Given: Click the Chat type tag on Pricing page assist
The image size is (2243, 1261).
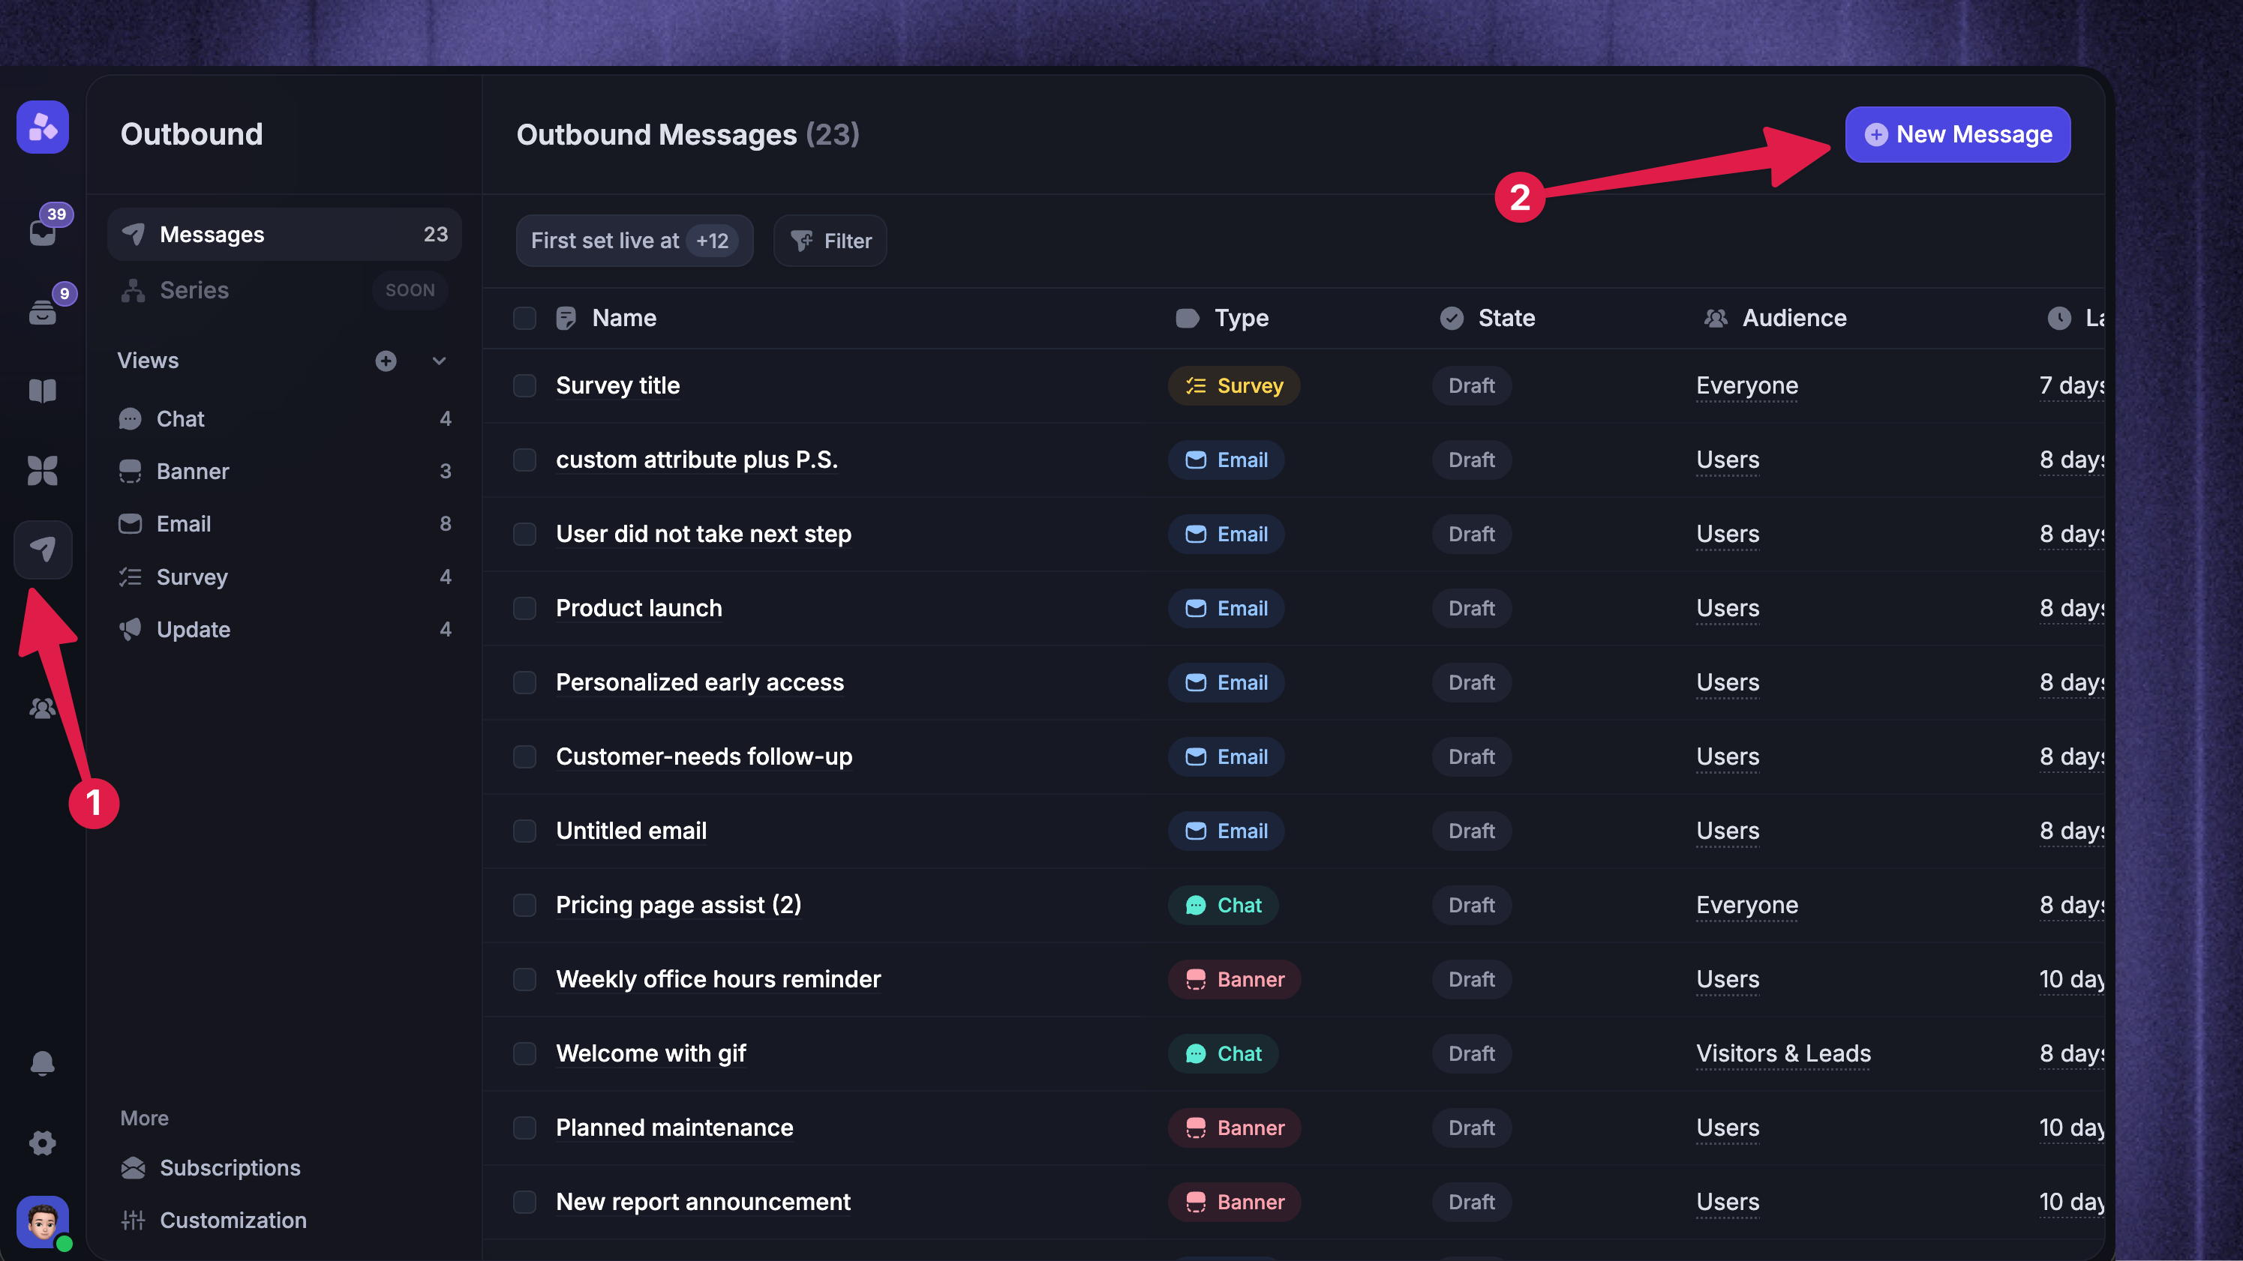Looking at the screenshot, I should 1223,905.
